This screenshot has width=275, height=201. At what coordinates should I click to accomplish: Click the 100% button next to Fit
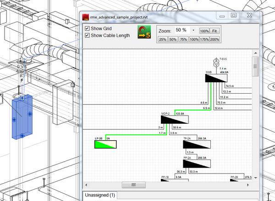coord(204,31)
